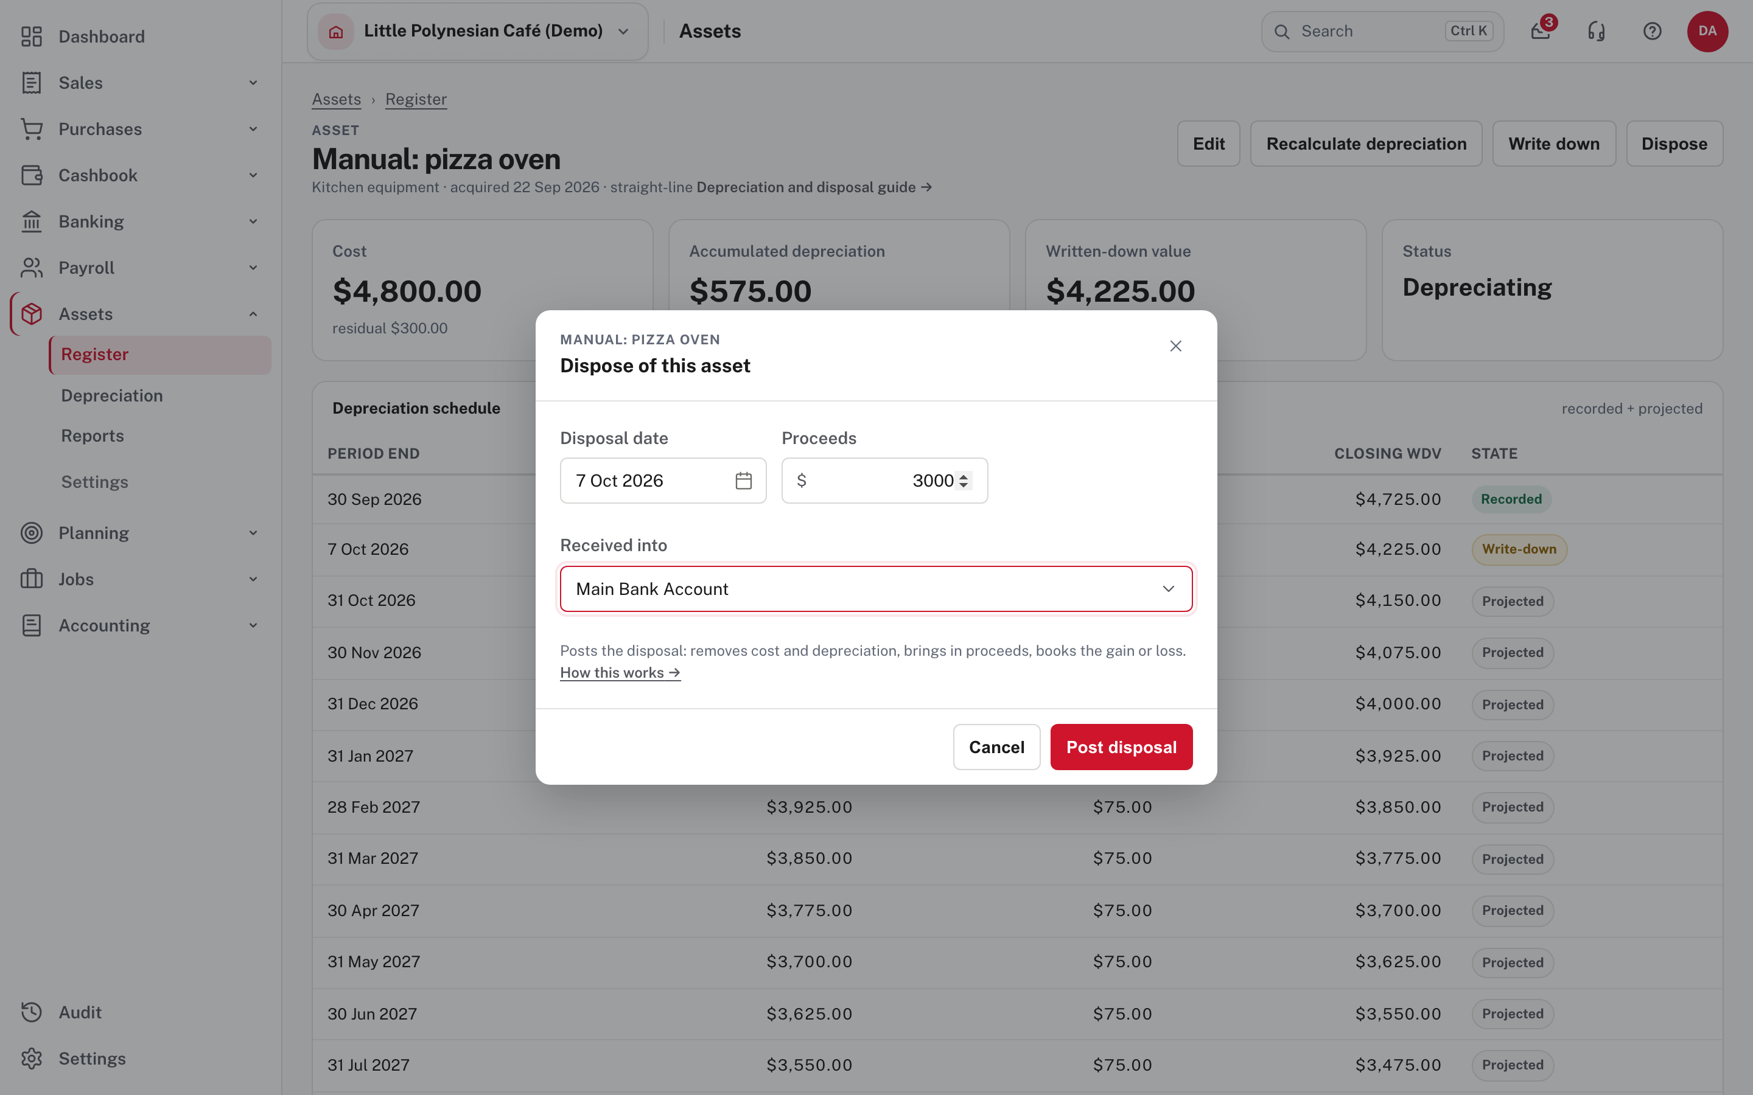The image size is (1753, 1095).
Task: Click the Assets box icon
Action: (x=31, y=313)
